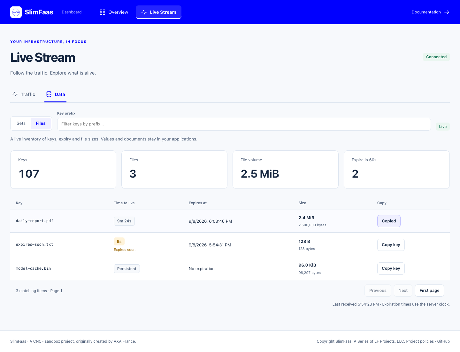Click the SlimFaas logo icon
This screenshot has height=352, width=460.
pyautogui.click(x=16, y=12)
